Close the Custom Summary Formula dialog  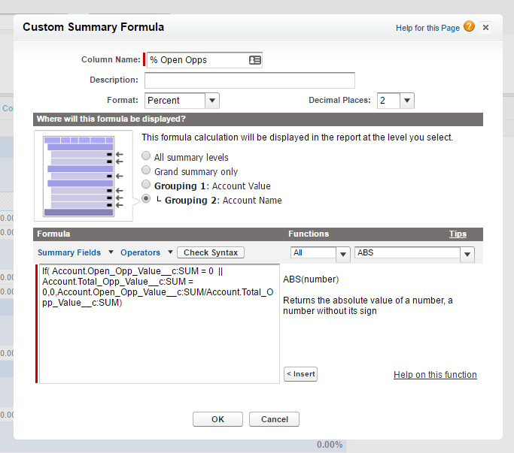(485, 27)
